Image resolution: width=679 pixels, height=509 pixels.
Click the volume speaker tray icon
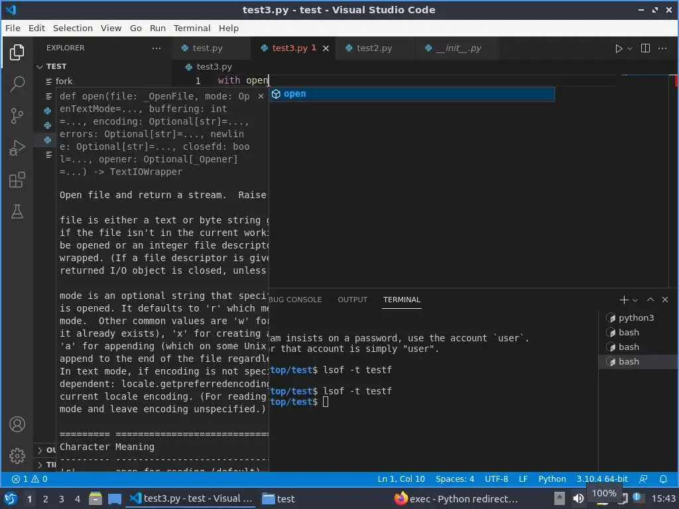pyautogui.click(x=578, y=498)
